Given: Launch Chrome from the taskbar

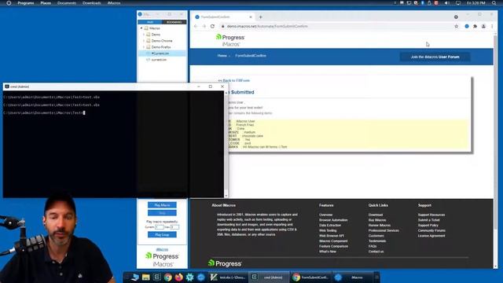Looking at the screenshot, I should click(167, 277).
